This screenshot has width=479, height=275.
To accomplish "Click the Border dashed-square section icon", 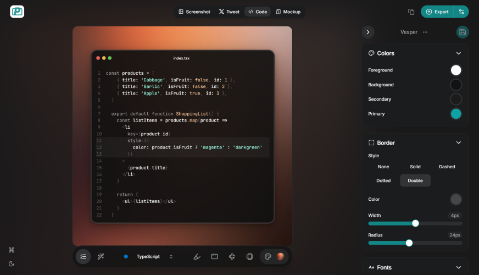I will (371, 142).
